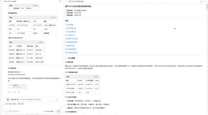Click the 目录 heading in report
Screen dimensions: 208x115
tap(67, 21)
